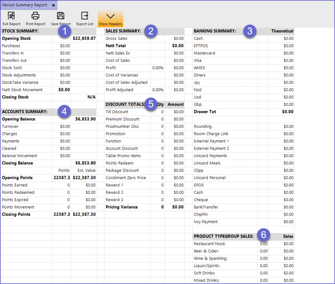Click numbered marker 4 by Accounts Summary
335x284 pixels.
(x=63, y=111)
